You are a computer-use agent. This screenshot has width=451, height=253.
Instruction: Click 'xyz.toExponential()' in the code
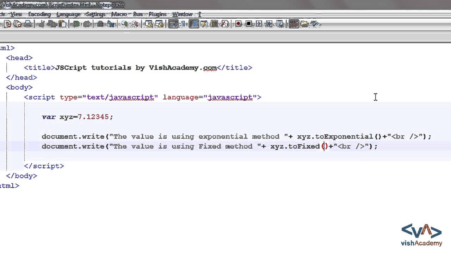(x=340, y=136)
